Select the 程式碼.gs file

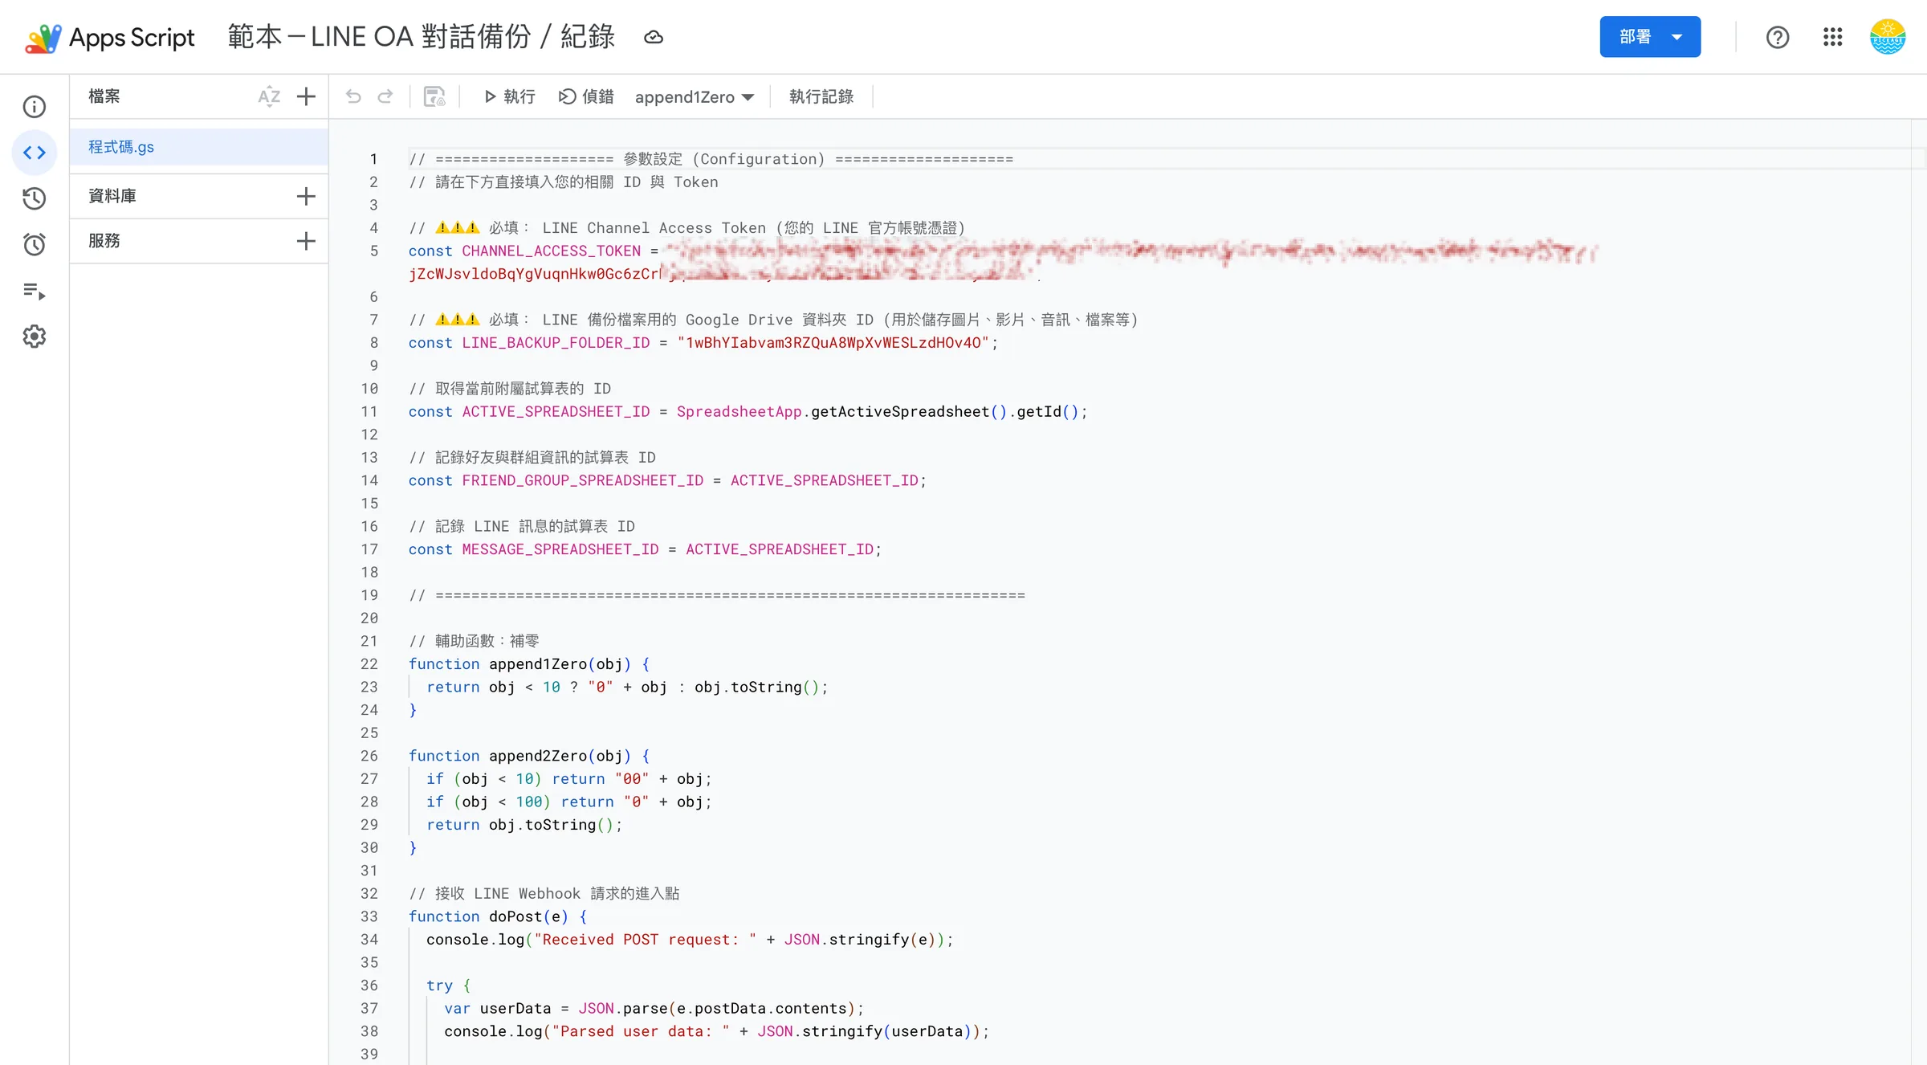199,147
